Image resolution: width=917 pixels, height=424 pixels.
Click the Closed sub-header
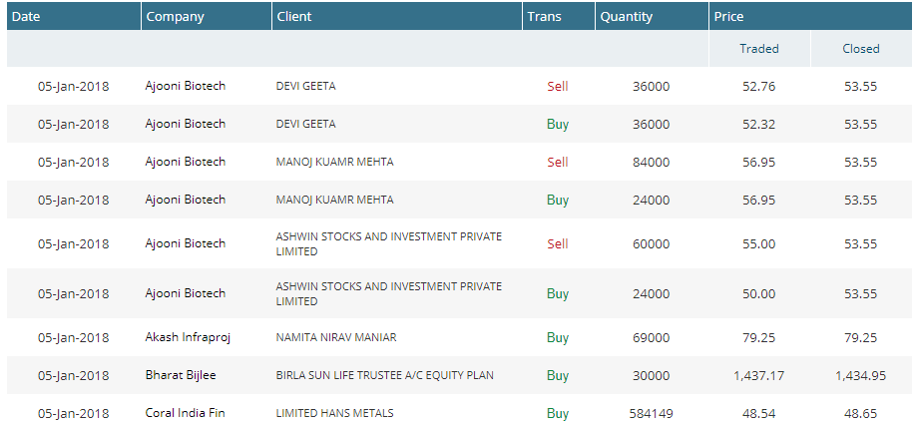point(860,48)
